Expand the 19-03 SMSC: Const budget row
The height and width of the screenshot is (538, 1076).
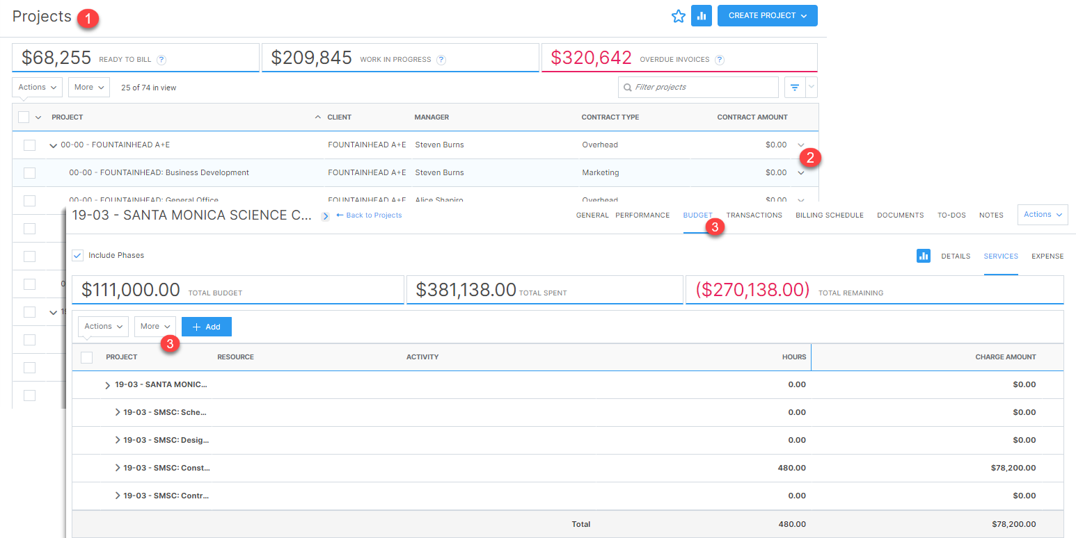(118, 468)
